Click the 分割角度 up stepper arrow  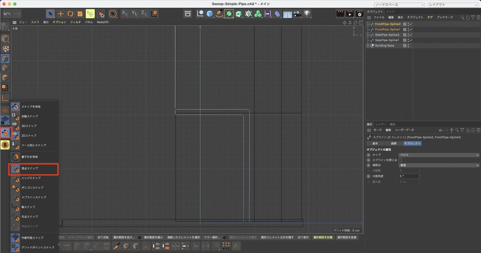(x=419, y=175)
